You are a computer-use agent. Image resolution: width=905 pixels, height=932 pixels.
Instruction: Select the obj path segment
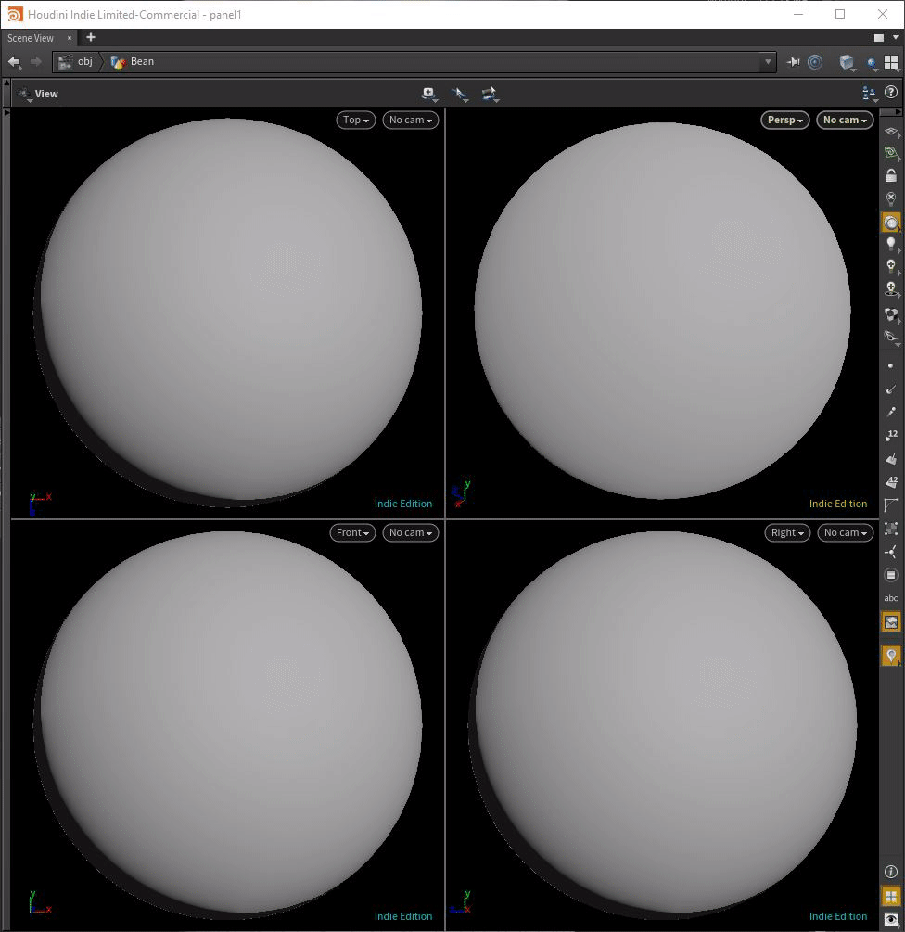(77, 62)
